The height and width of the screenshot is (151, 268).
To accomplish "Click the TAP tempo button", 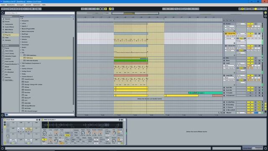I will pos(9,9).
